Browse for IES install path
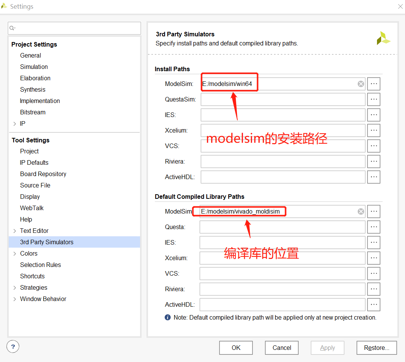The image size is (405, 362). [374, 115]
